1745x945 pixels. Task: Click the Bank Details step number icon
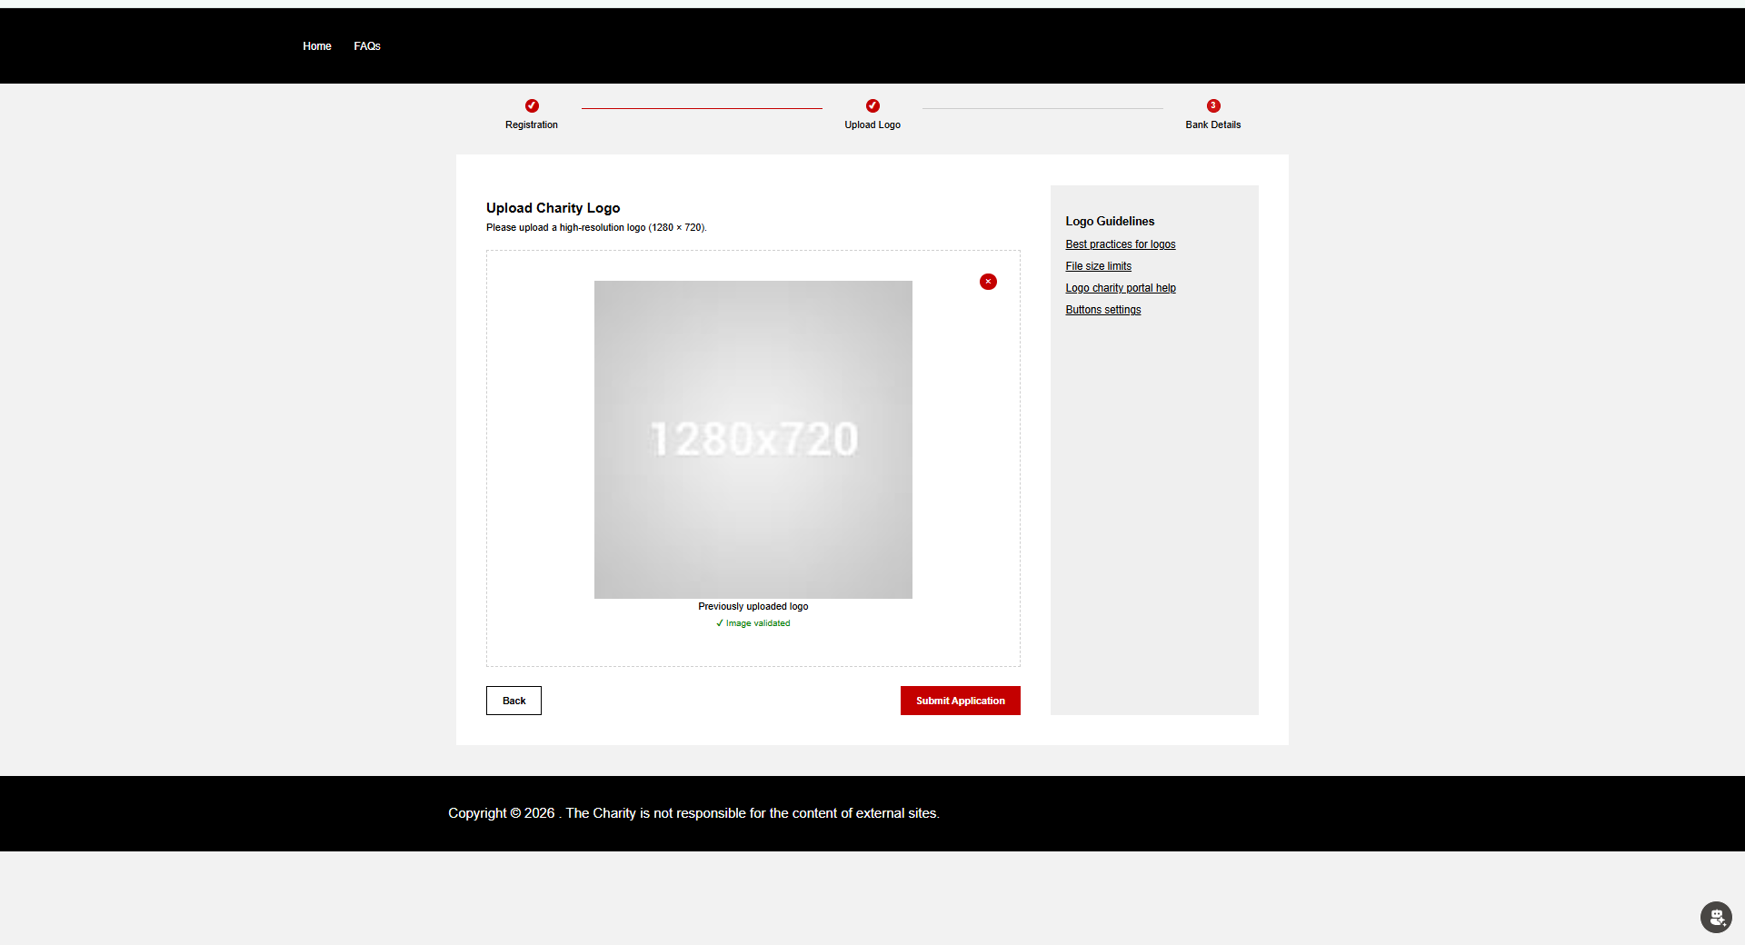click(1213, 105)
